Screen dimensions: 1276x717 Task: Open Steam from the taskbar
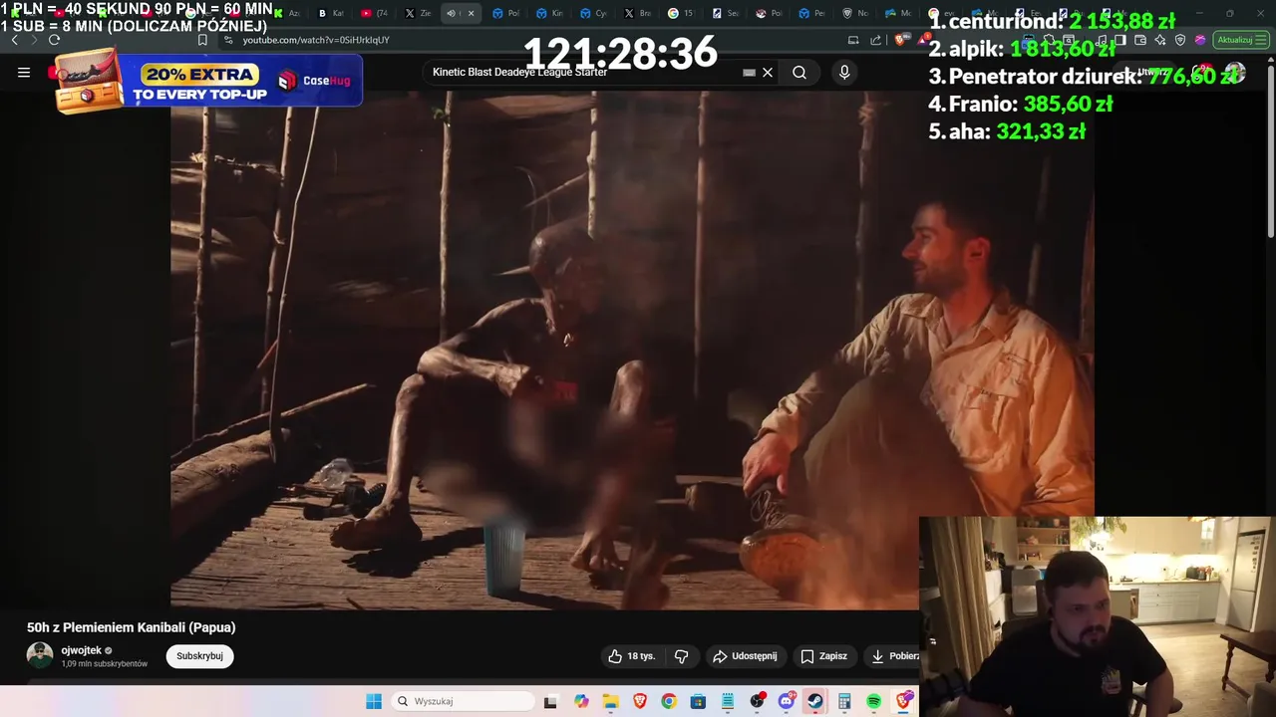click(x=815, y=701)
